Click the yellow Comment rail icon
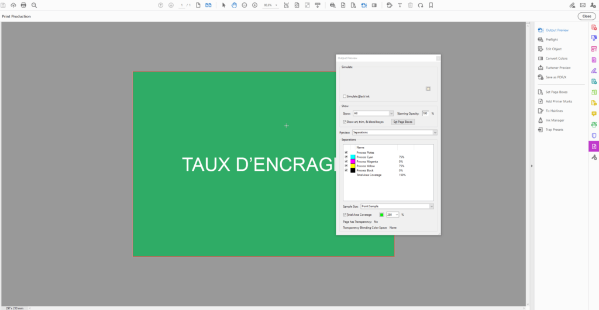This screenshot has height=310, width=599. click(x=594, y=114)
